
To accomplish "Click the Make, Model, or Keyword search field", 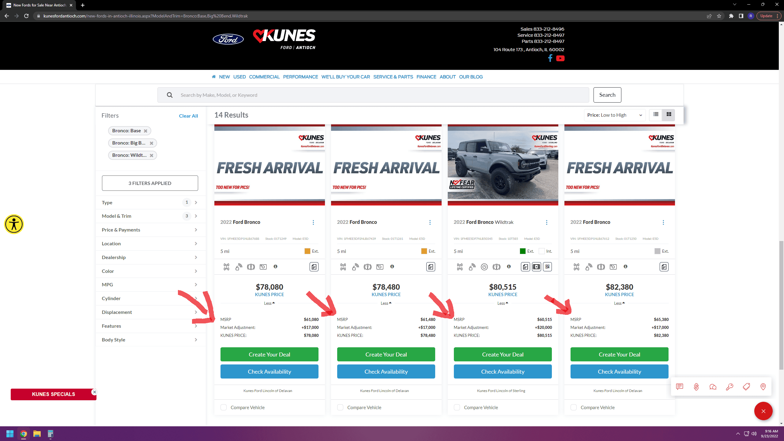I will click(373, 95).
